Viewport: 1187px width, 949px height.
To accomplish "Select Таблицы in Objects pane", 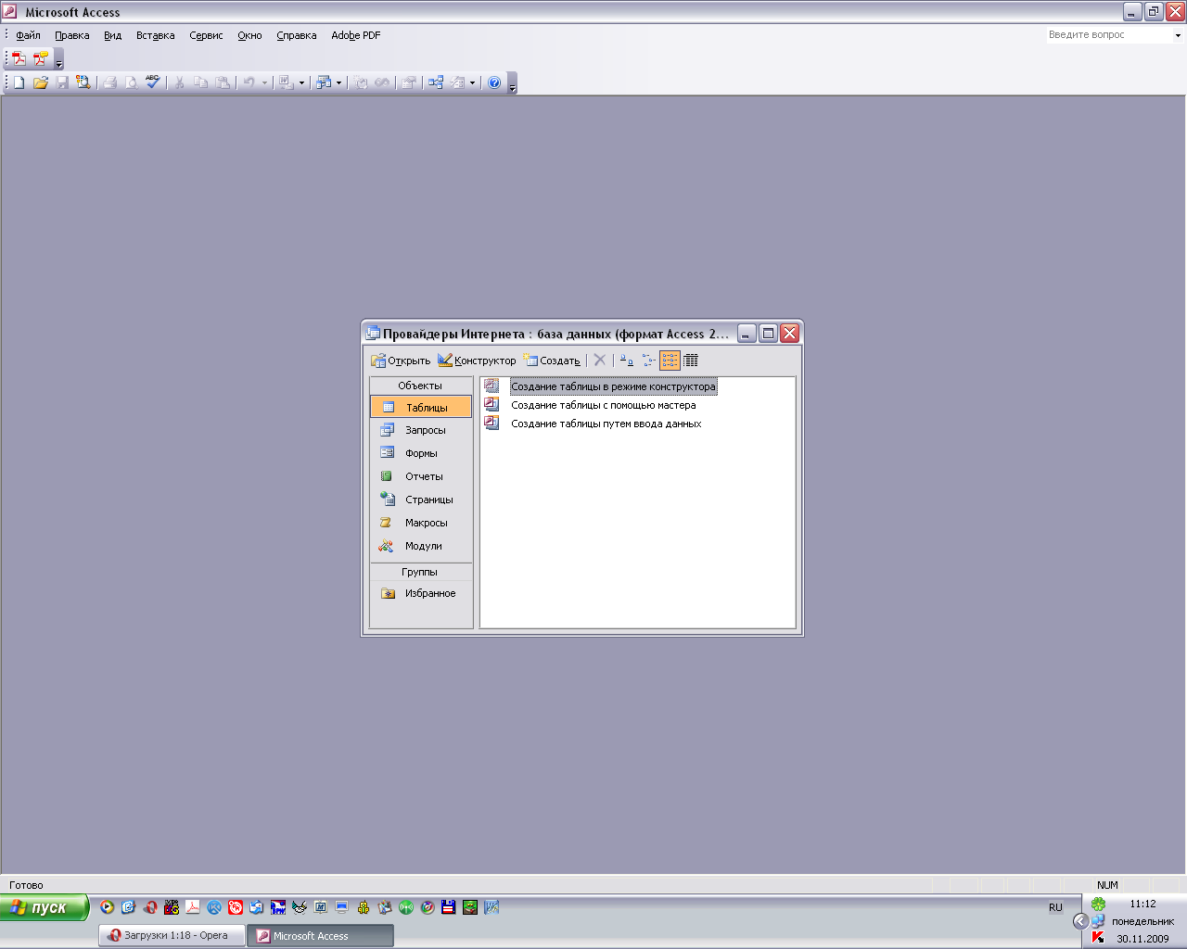I will pyautogui.click(x=421, y=407).
